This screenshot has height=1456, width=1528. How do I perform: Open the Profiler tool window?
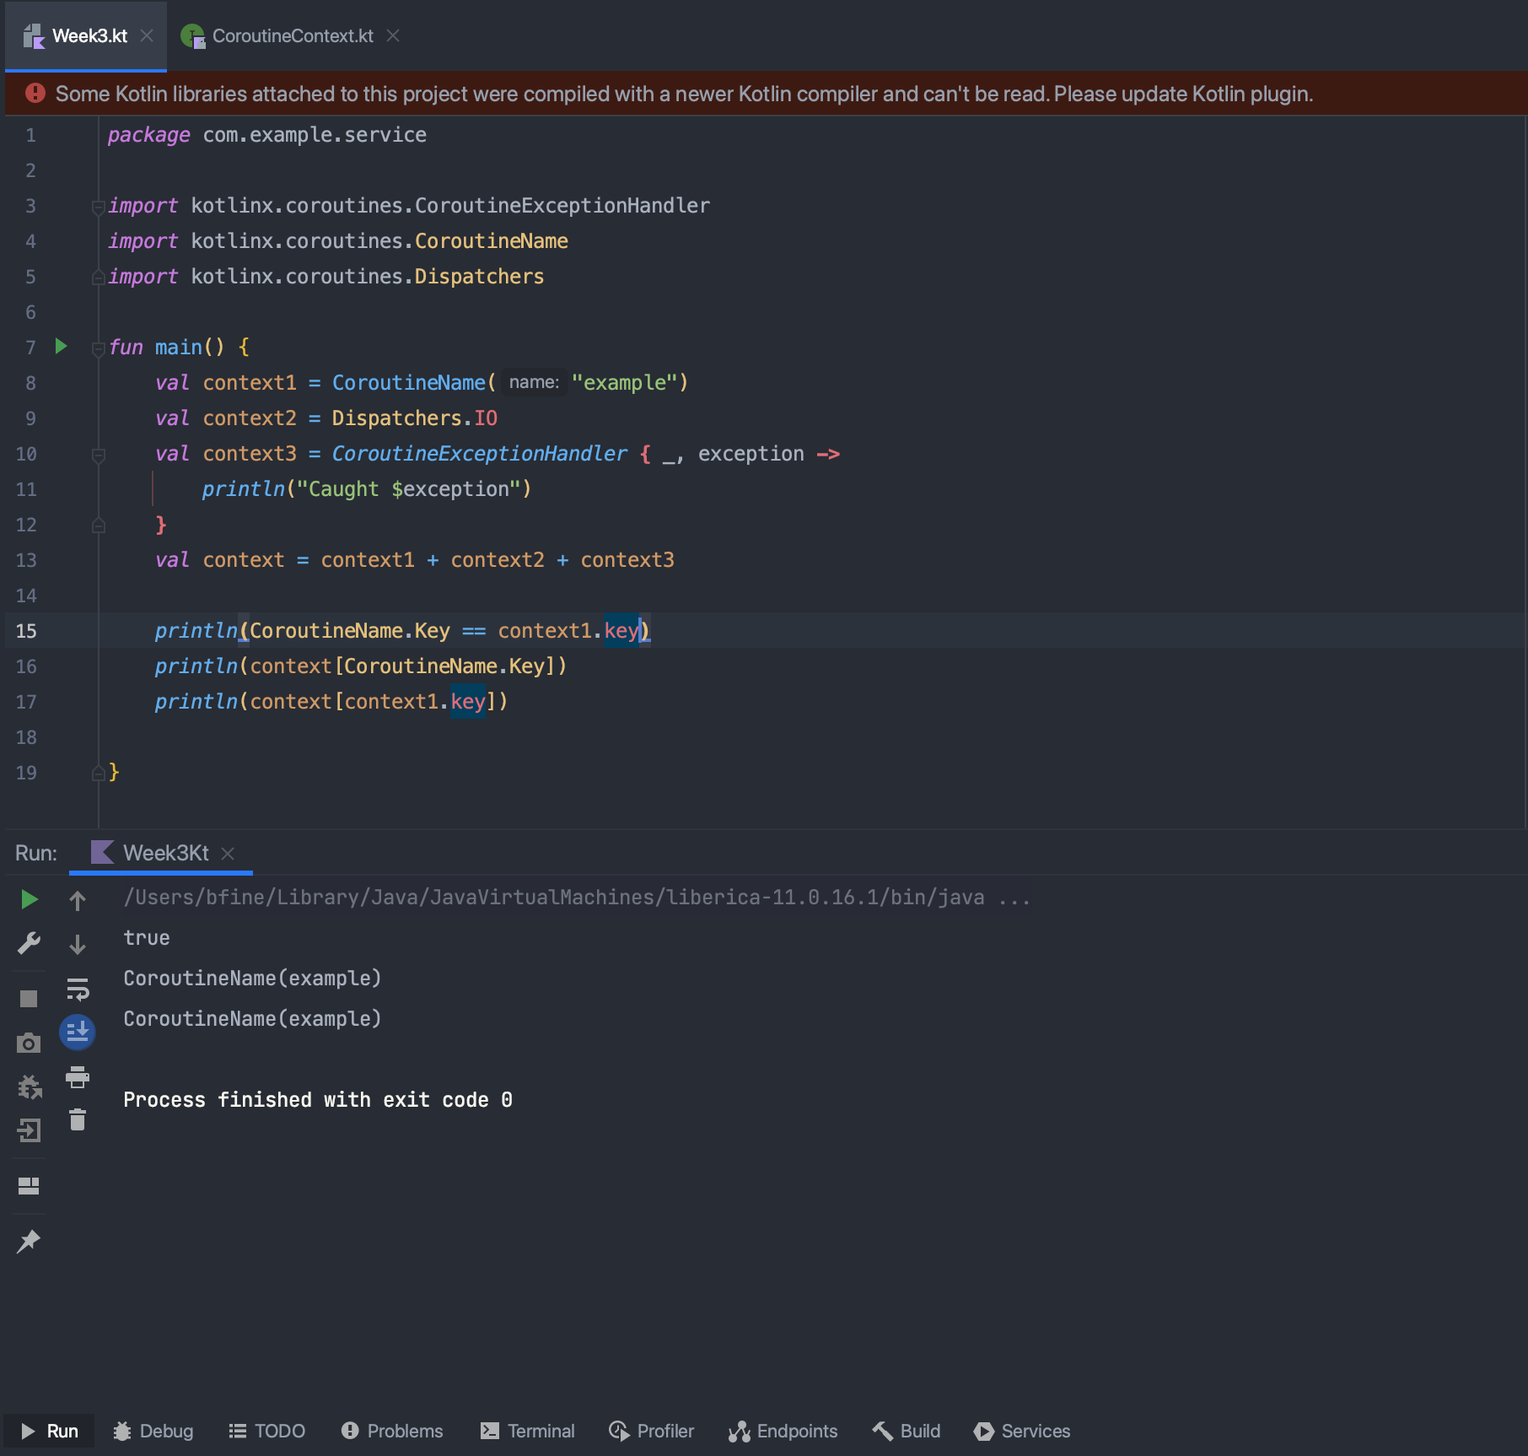[652, 1431]
